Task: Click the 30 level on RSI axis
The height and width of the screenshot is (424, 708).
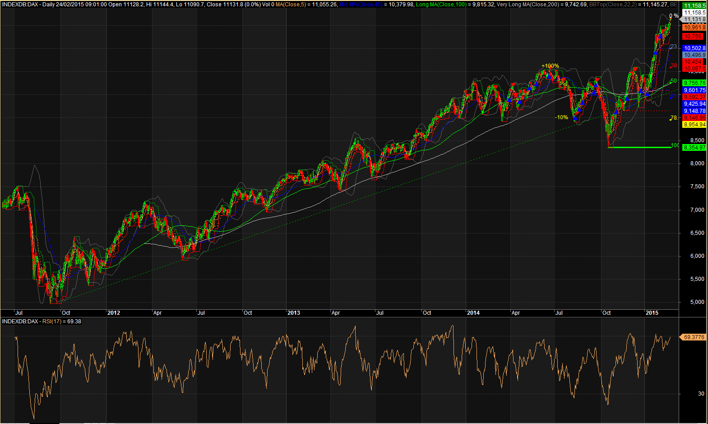Action: pos(701,394)
